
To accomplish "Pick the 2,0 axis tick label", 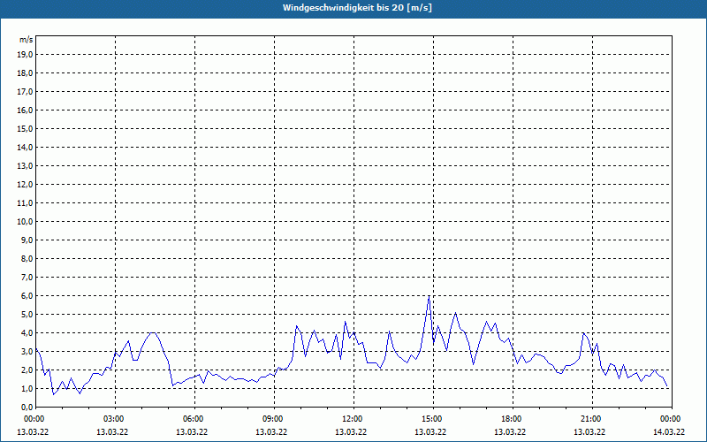I will [x=27, y=370].
